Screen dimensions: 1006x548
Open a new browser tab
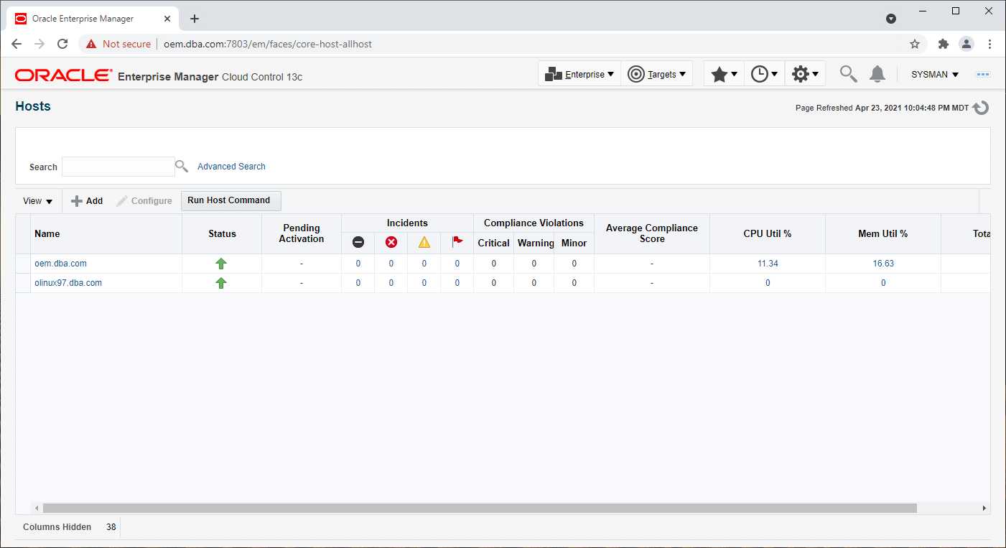tap(195, 19)
